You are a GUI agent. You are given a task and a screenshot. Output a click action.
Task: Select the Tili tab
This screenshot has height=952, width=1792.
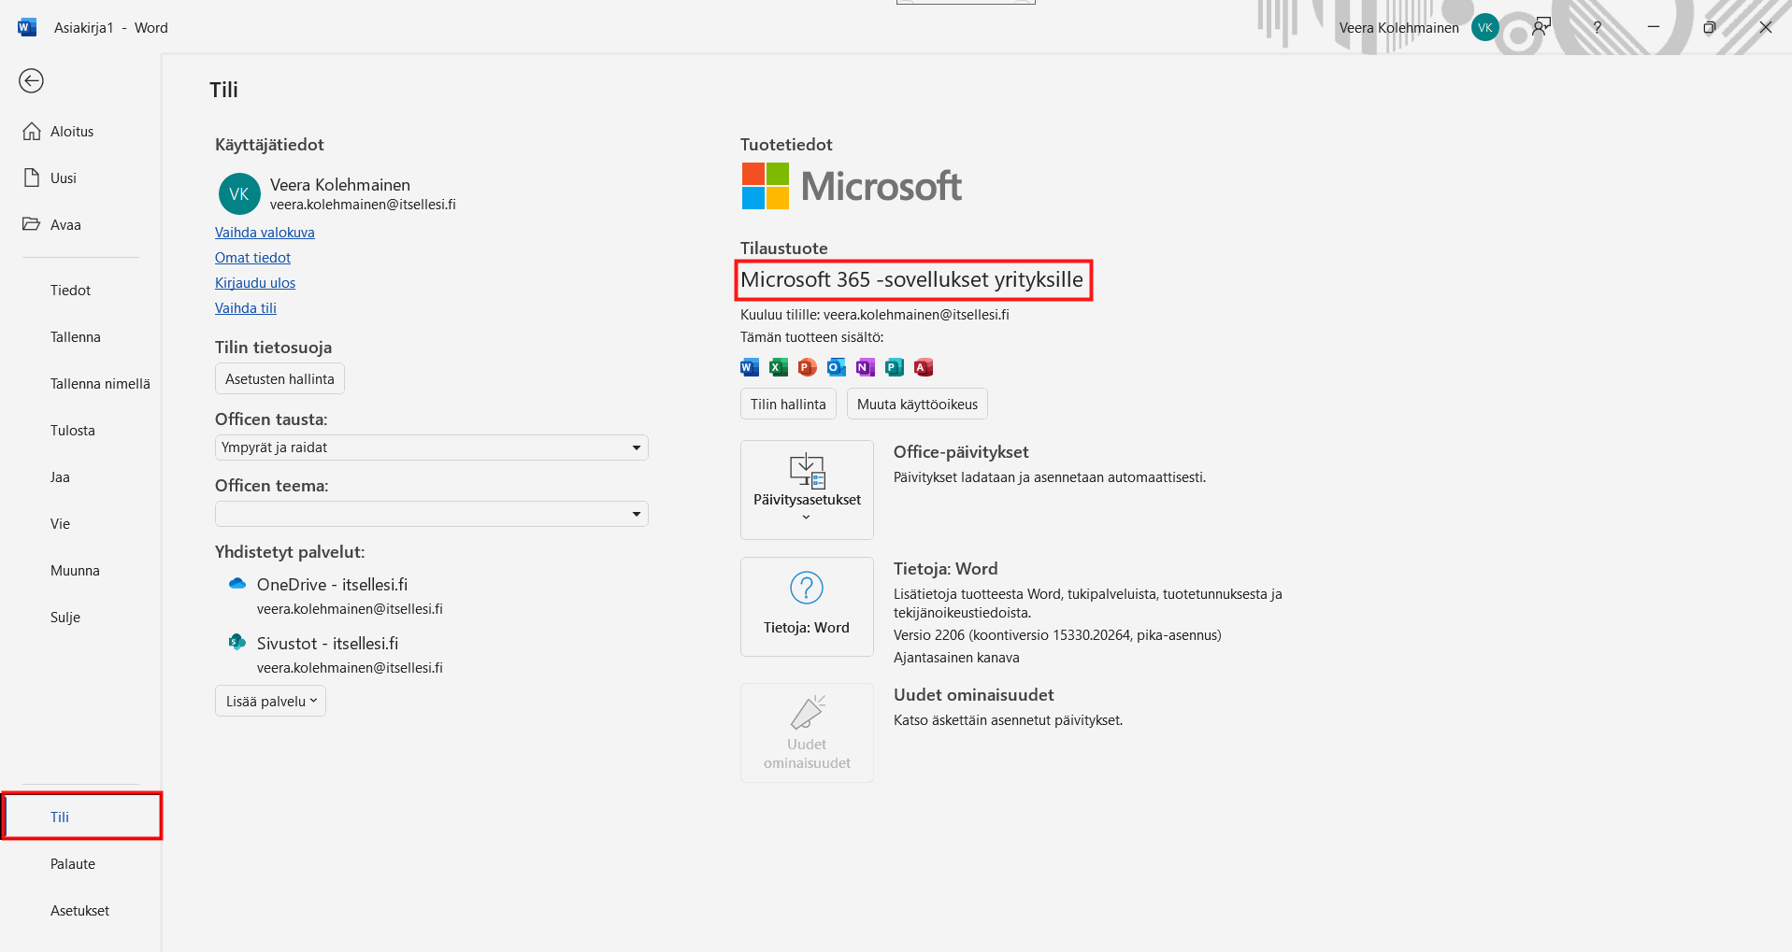pos(82,817)
